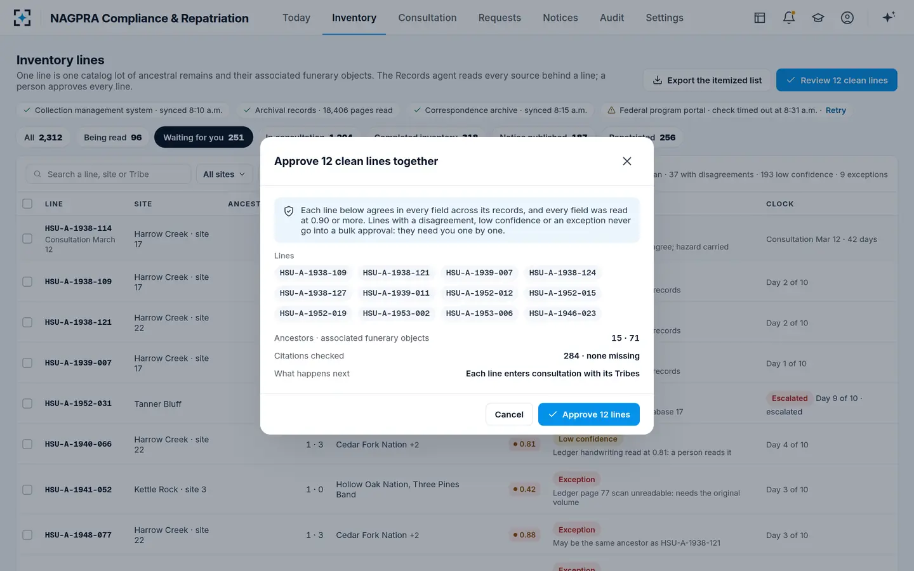This screenshot has height=571, width=914.
Task: Switch to the Consultation tab
Action: pos(427,18)
